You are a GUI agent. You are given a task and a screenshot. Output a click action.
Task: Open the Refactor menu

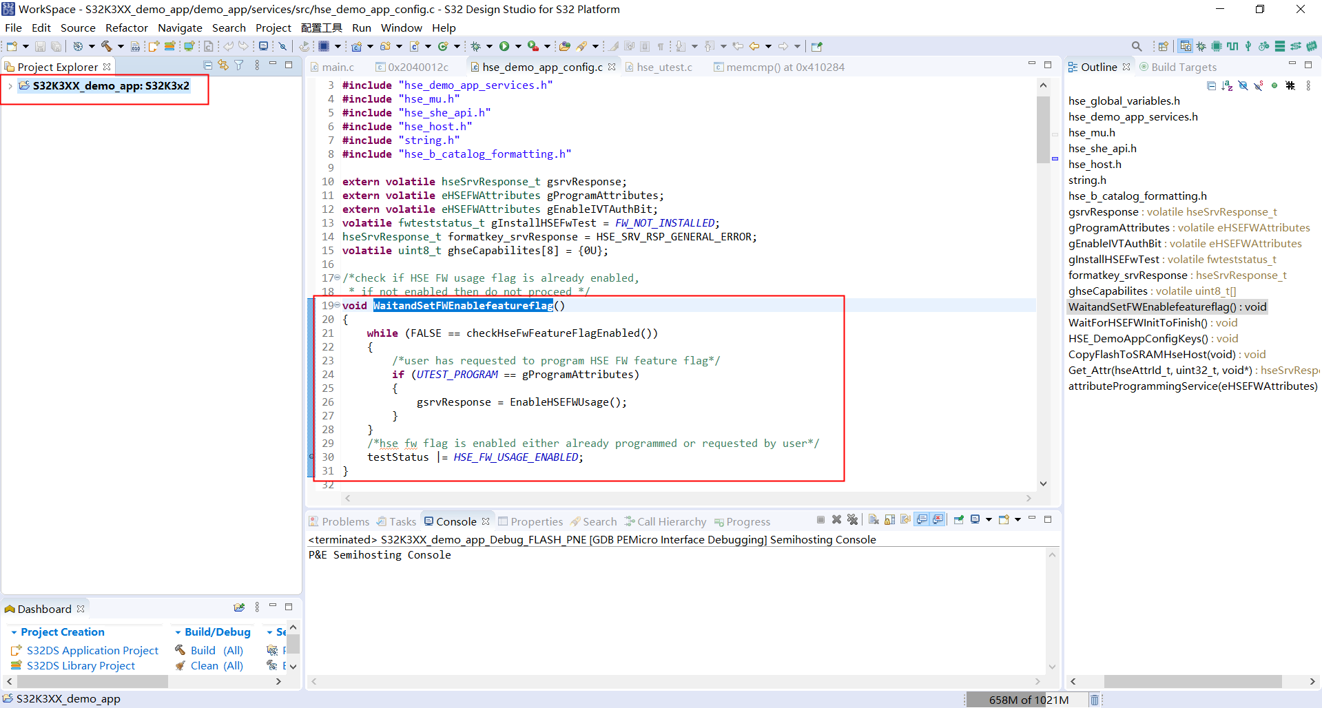coord(127,28)
